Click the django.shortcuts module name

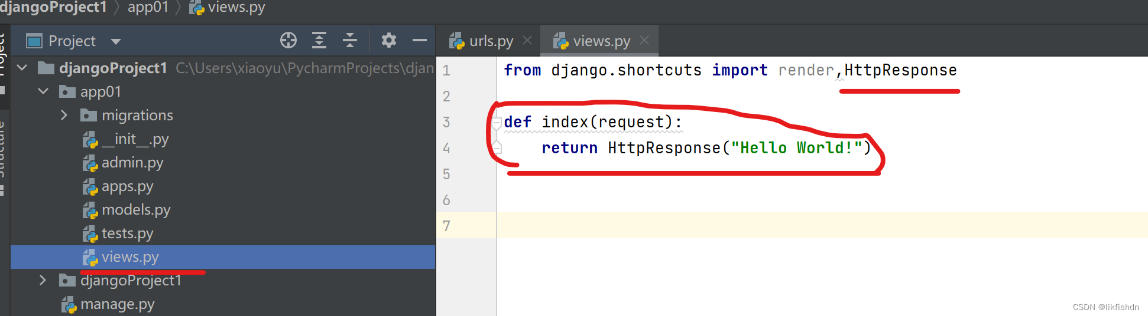(626, 70)
